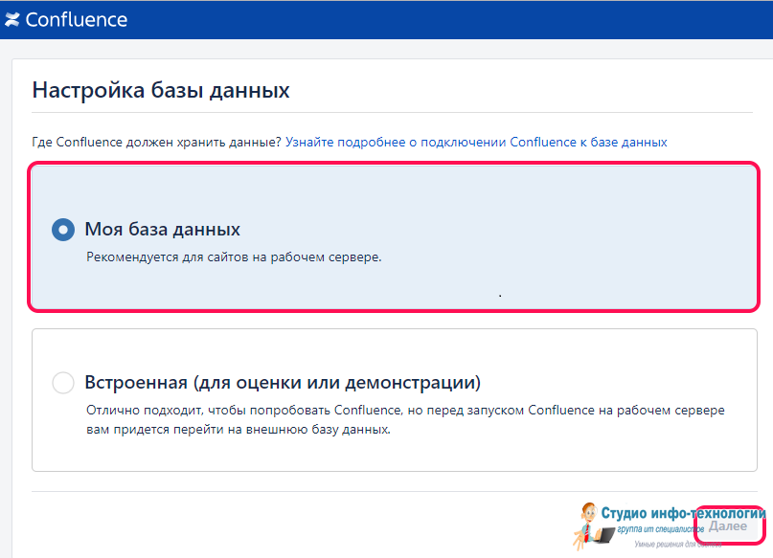Select the "Встроенная" radio button
Screen dimensions: 773x558
pos(63,384)
